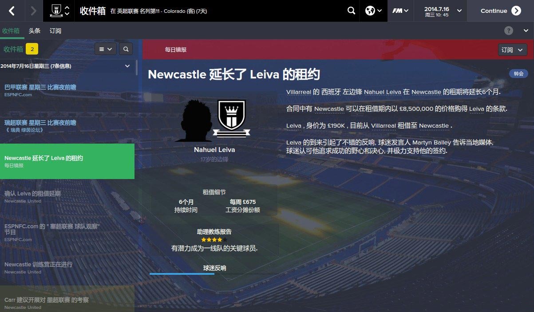Switch to the 头条 tab

click(35, 31)
